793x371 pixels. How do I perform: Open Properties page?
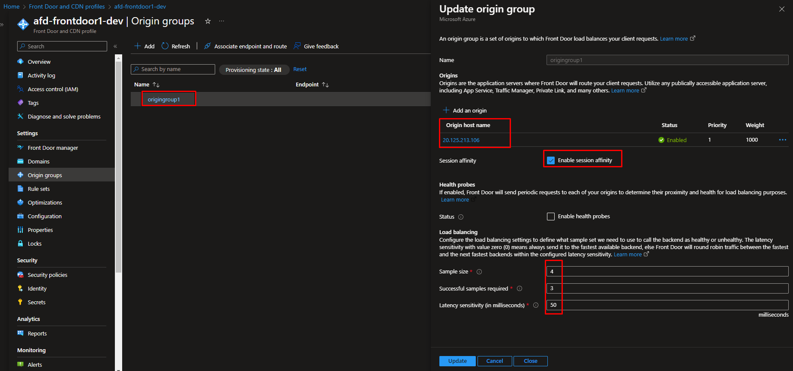[40, 230]
